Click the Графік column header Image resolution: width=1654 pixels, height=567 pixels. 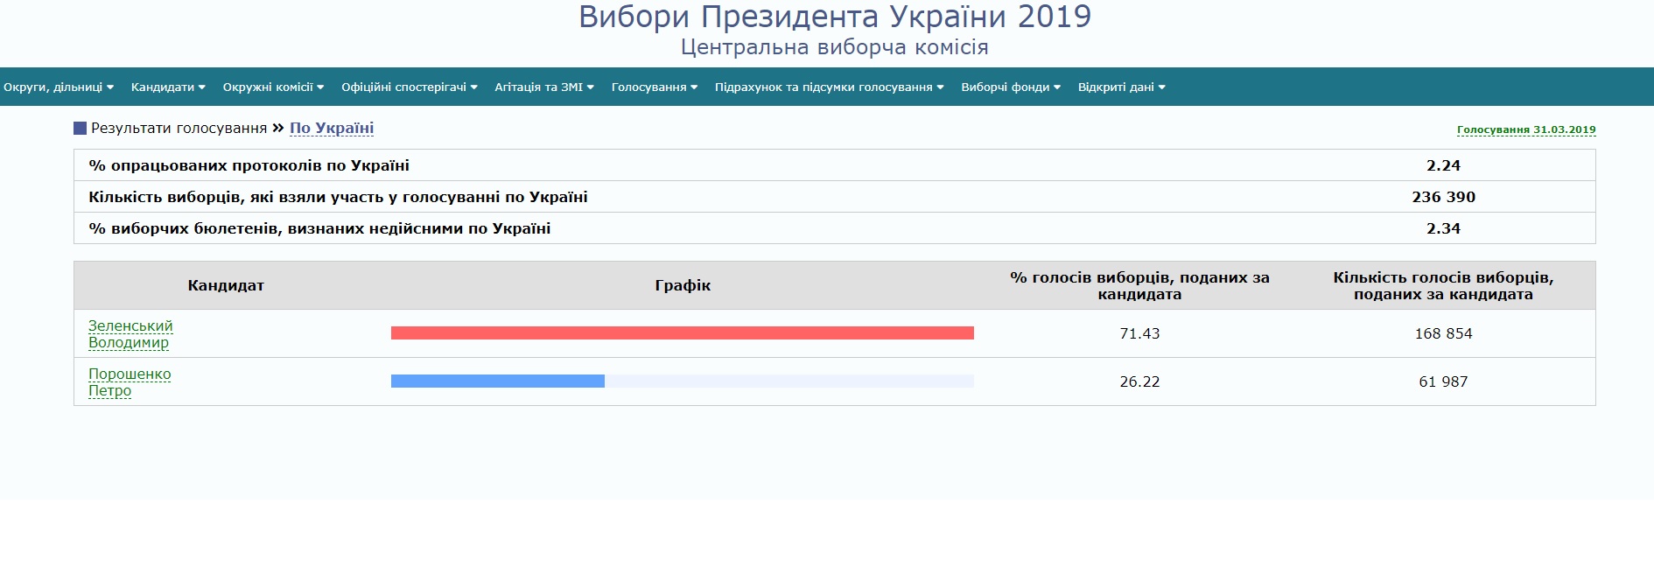(x=683, y=285)
